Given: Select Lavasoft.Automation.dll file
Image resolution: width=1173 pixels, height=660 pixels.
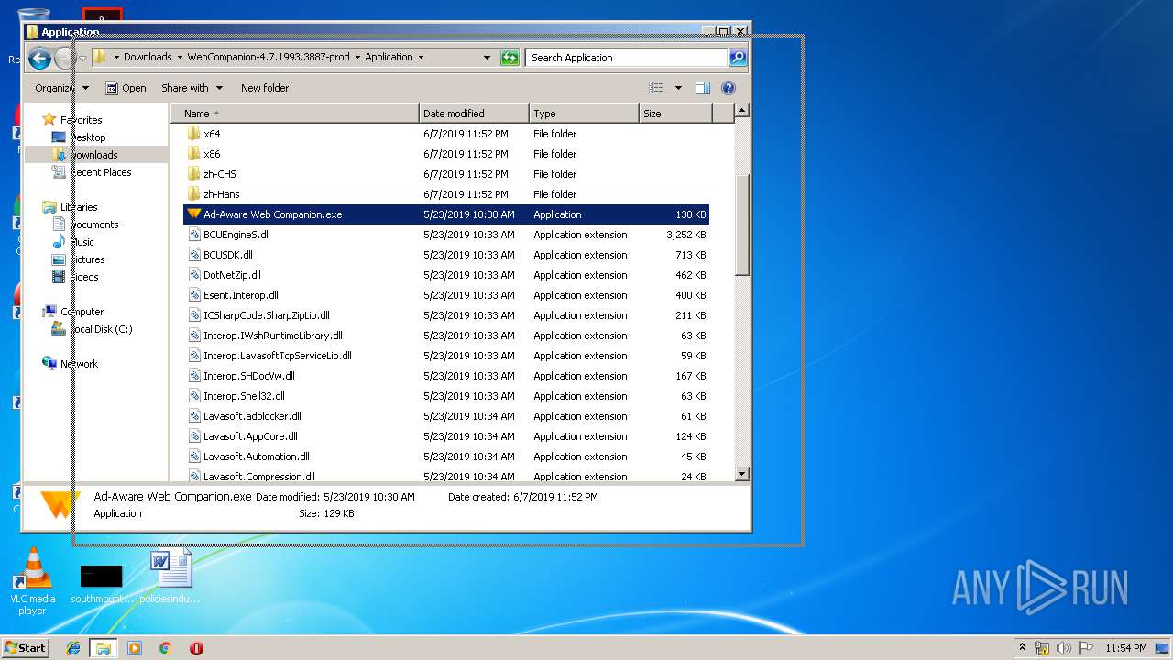Looking at the screenshot, I should point(446,456).
